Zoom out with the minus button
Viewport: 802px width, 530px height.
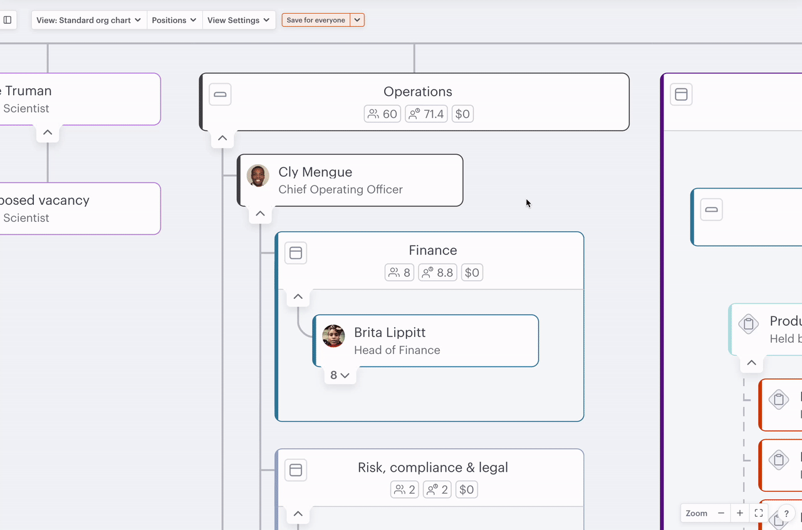[721, 513]
